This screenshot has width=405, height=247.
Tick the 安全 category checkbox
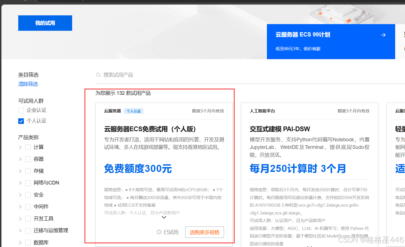point(28,195)
